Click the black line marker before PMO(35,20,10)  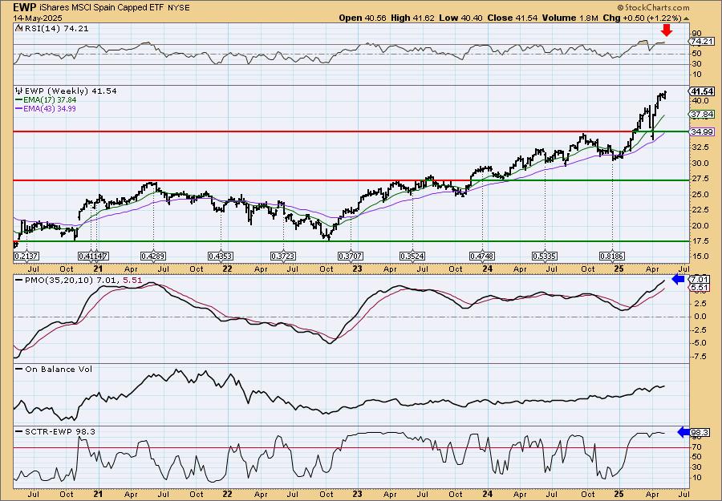19,280
